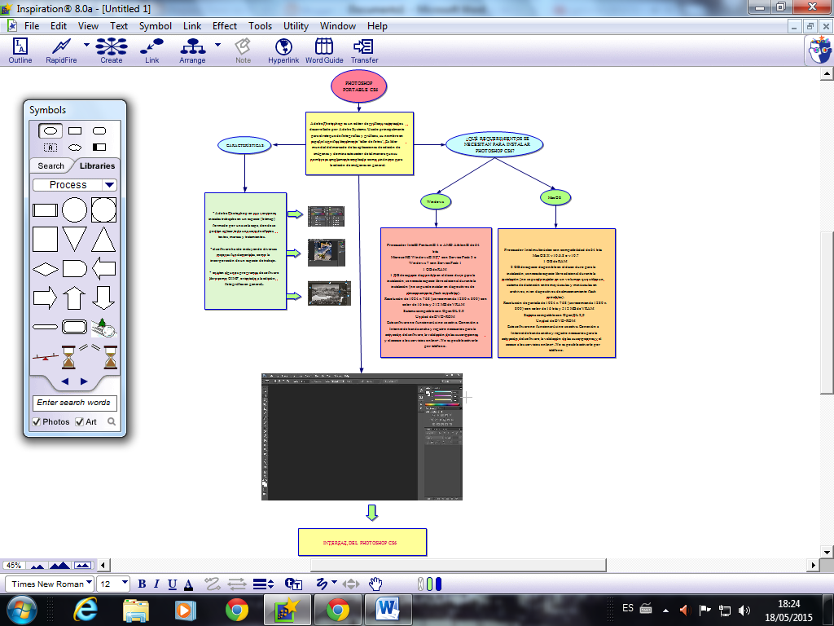This screenshot has height=626, width=834.
Task: Toggle Bold formatting
Action: tap(142, 584)
